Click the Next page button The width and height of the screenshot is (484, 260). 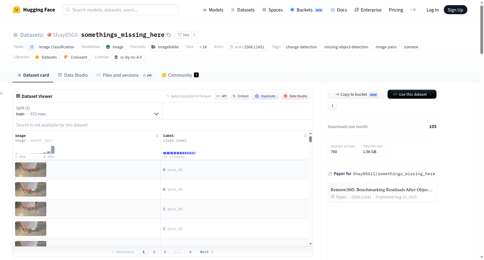click(x=207, y=252)
